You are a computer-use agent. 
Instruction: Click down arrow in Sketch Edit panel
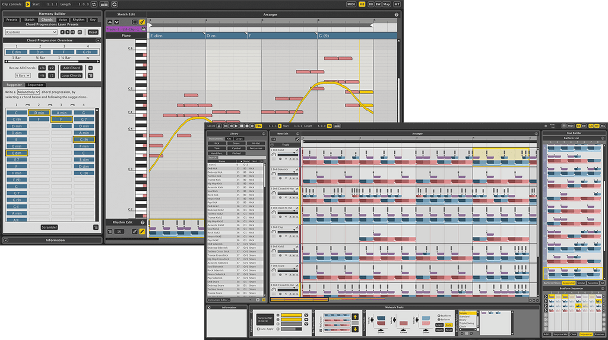tap(116, 22)
